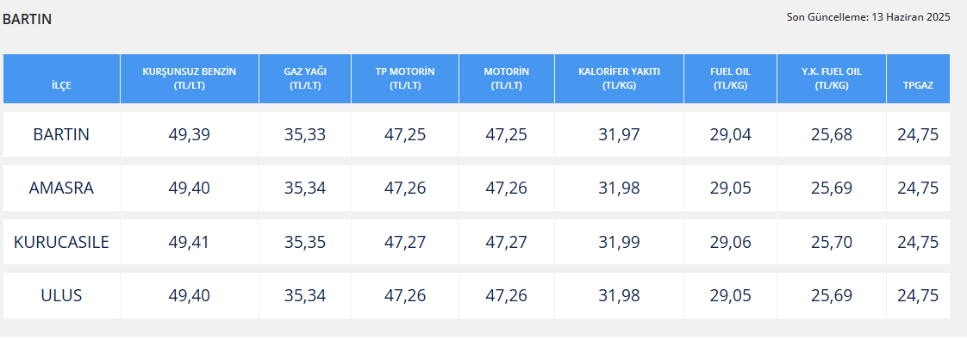Select the KALORİFER YAKITI column header
Viewport: 967px width, 340px height.
point(619,79)
